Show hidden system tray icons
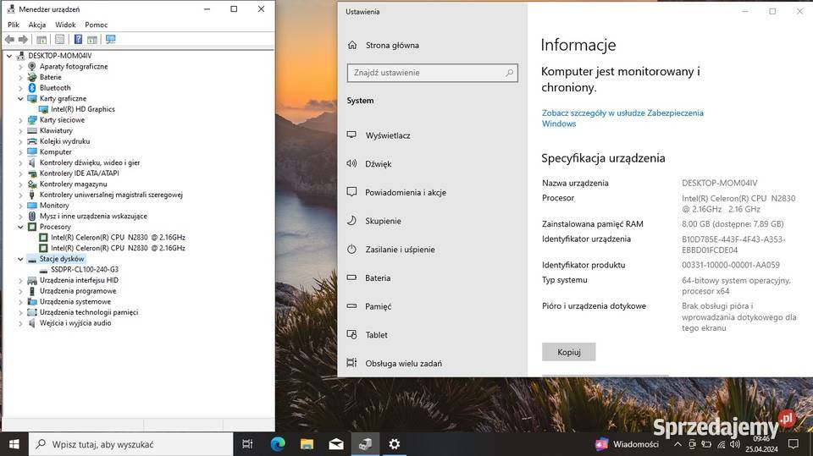The height and width of the screenshot is (456, 813). pos(677,444)
